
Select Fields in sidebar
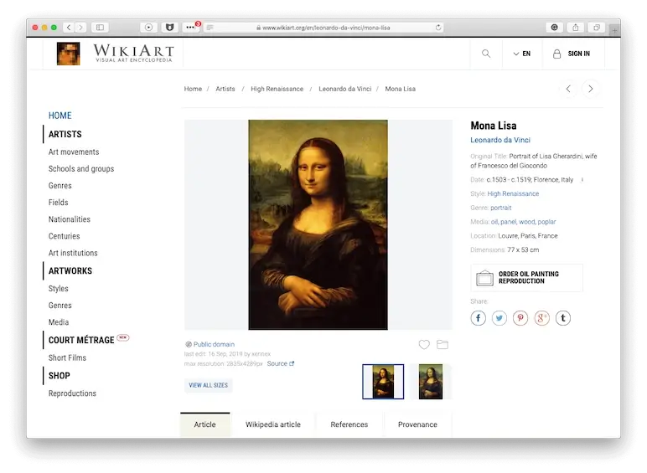58,203
